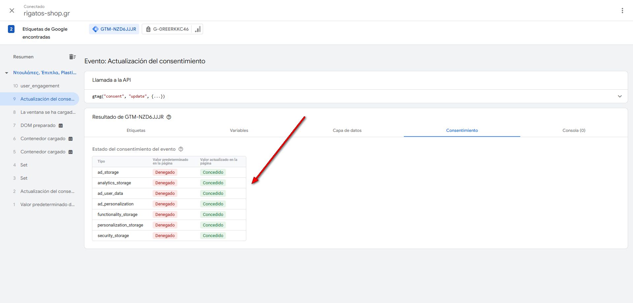Click the Denegado badge in functionality_storage row
The image size is (633, 303).
coord(165,214)
